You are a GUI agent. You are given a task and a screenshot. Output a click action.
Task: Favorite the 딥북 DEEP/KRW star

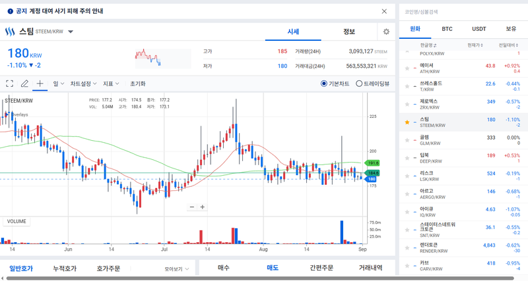click(407, 158)
